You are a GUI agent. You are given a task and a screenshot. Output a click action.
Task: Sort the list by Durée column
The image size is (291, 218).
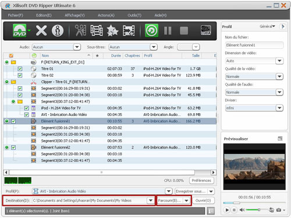116,55
